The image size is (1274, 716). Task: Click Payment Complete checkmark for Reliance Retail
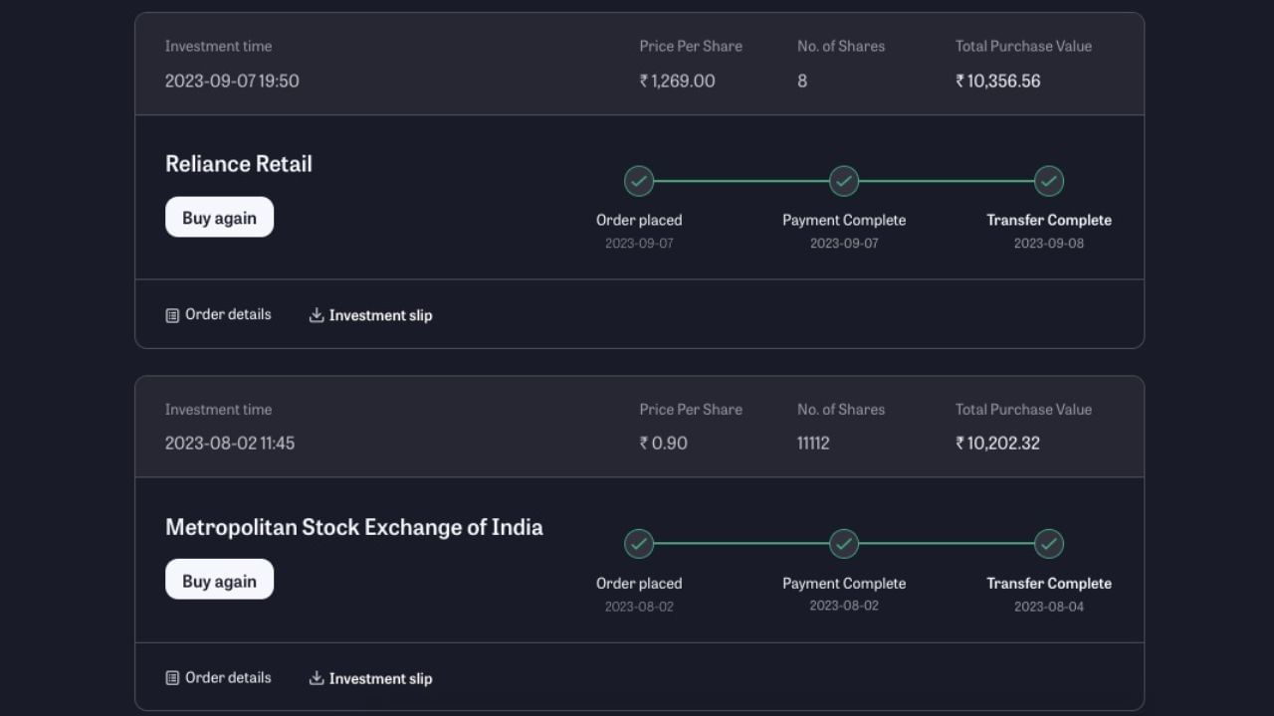[x=844, y=181]
